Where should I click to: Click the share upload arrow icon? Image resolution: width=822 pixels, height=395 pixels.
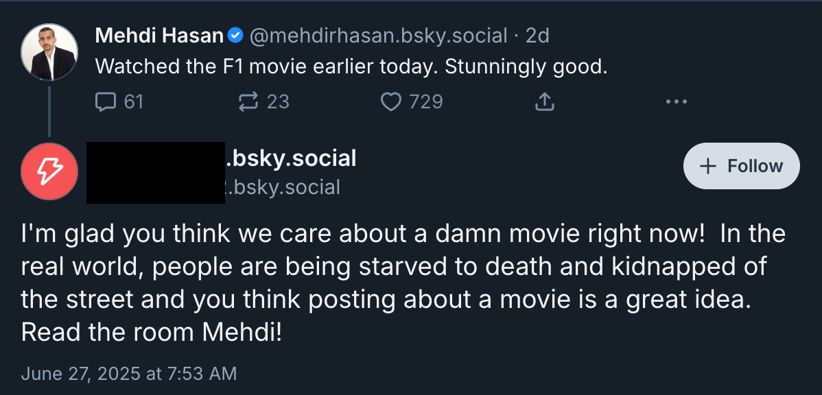pyautogui.click(x=543, y=102)
